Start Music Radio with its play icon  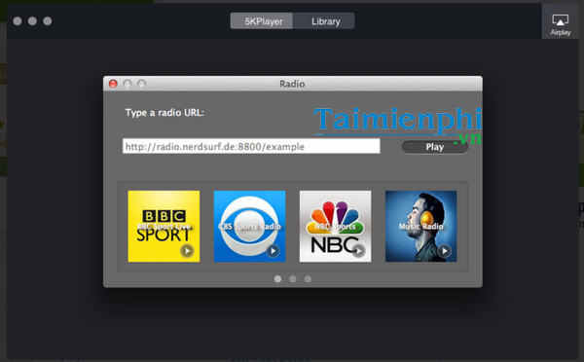(x=444, y=251)
